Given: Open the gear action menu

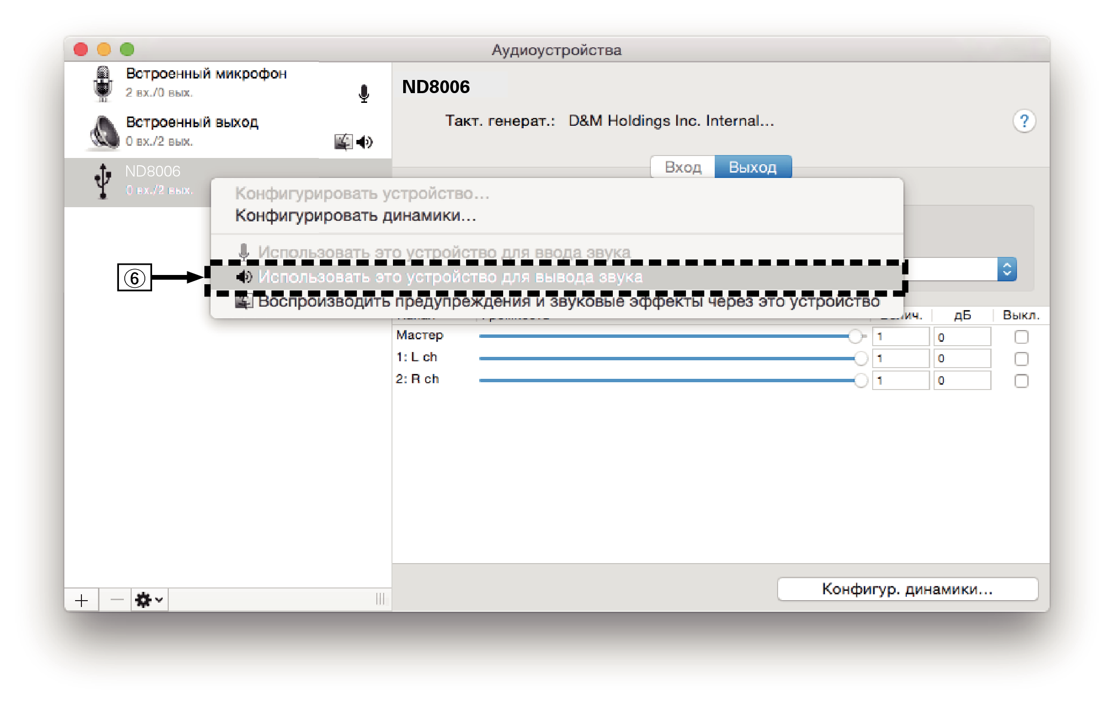Looking at the screenshot, I should pos(149,600).
